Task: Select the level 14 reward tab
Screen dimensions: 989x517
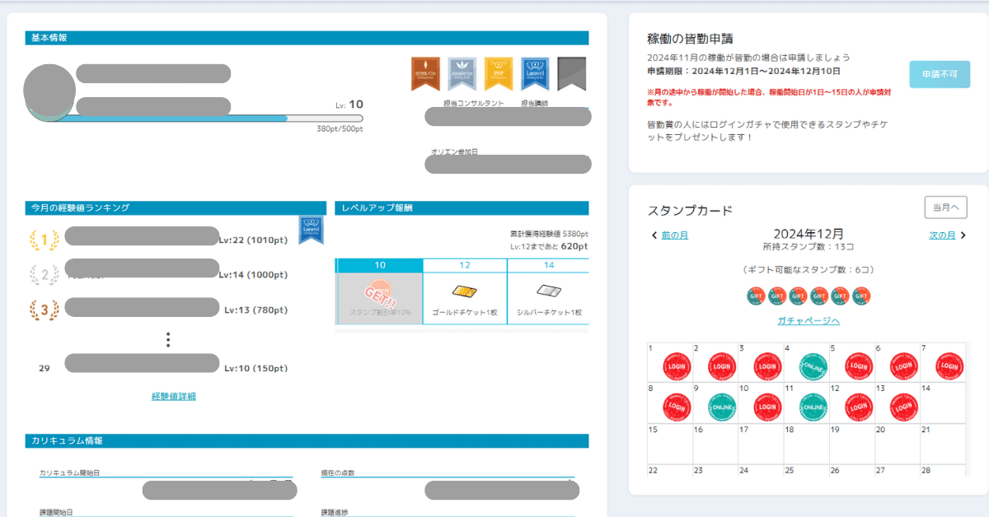Action: [x=548, y=265]
